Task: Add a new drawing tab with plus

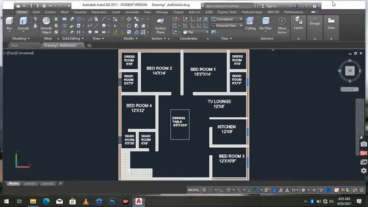Action: 89,45
